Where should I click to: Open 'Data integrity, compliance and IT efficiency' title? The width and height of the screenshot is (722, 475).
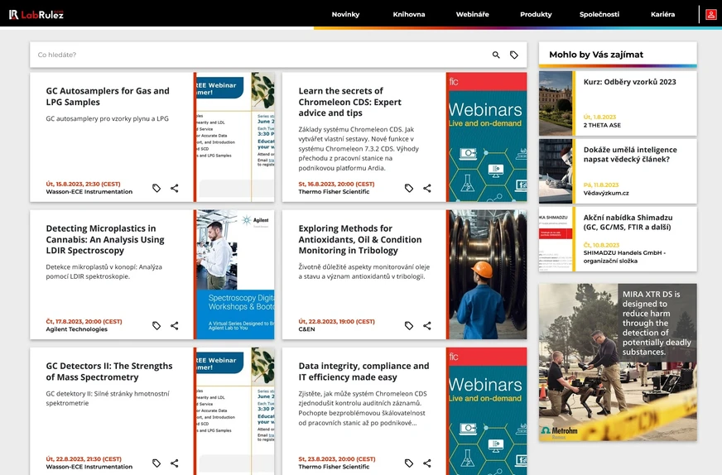(x=363, y=372)
